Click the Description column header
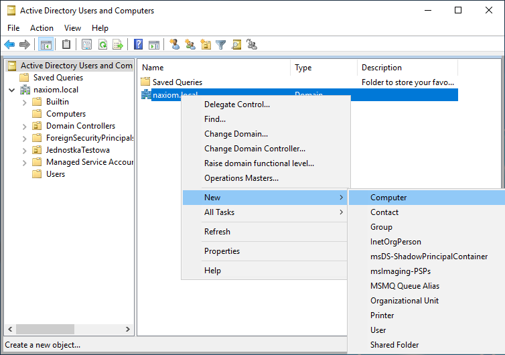 click(382, 68)
